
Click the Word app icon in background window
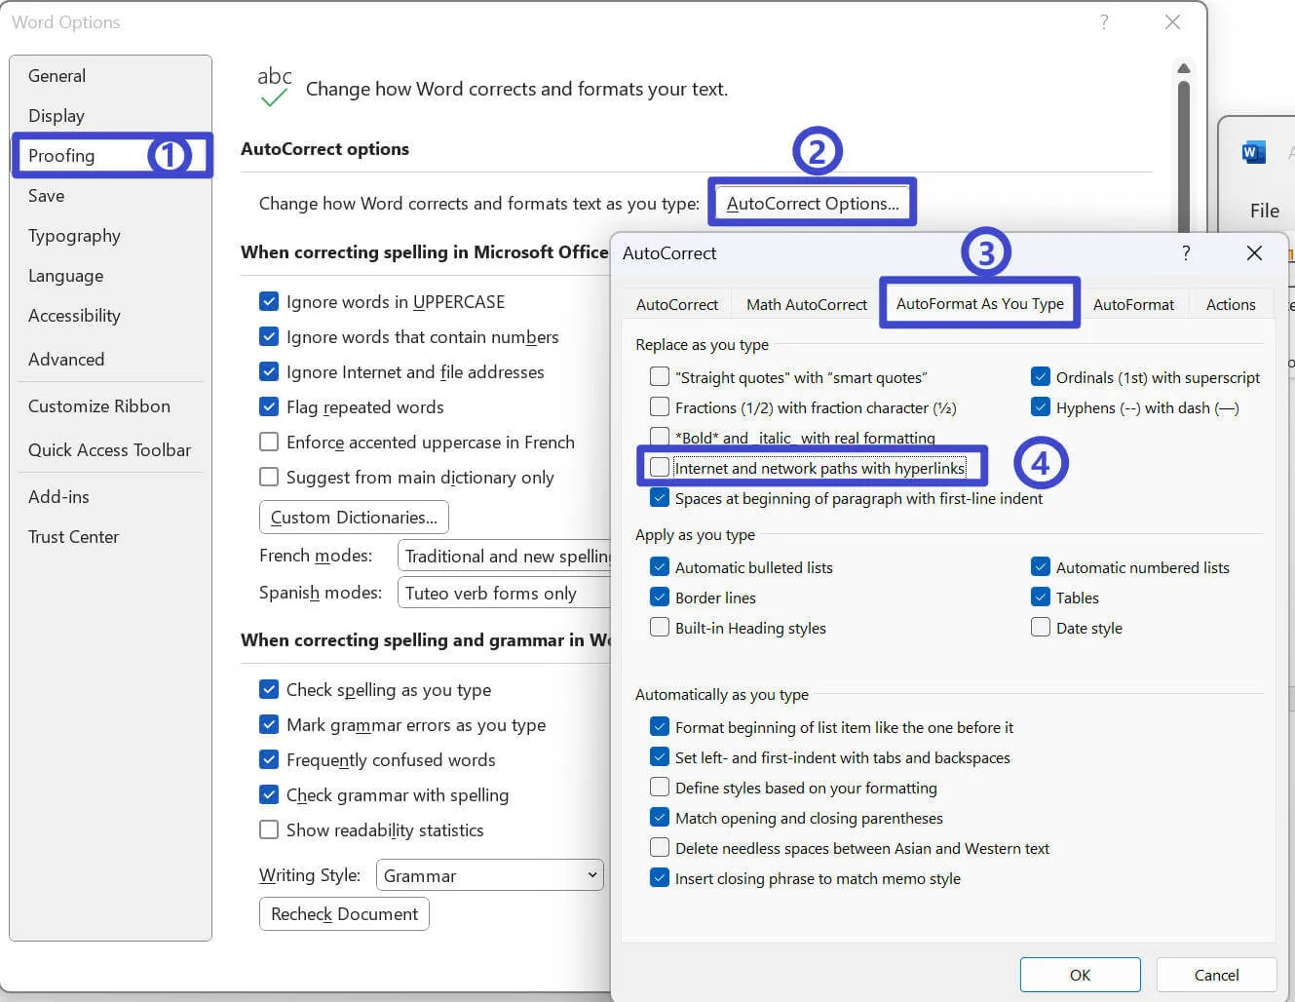(1253, 152)
